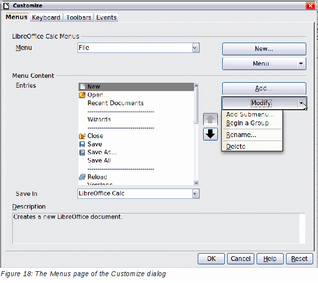Open the Toolbars tab

click(x=79, y=18)
